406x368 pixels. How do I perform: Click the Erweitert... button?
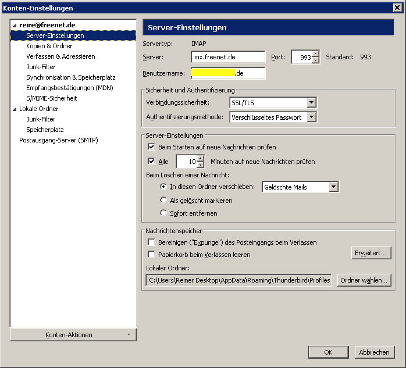point(371,253)
